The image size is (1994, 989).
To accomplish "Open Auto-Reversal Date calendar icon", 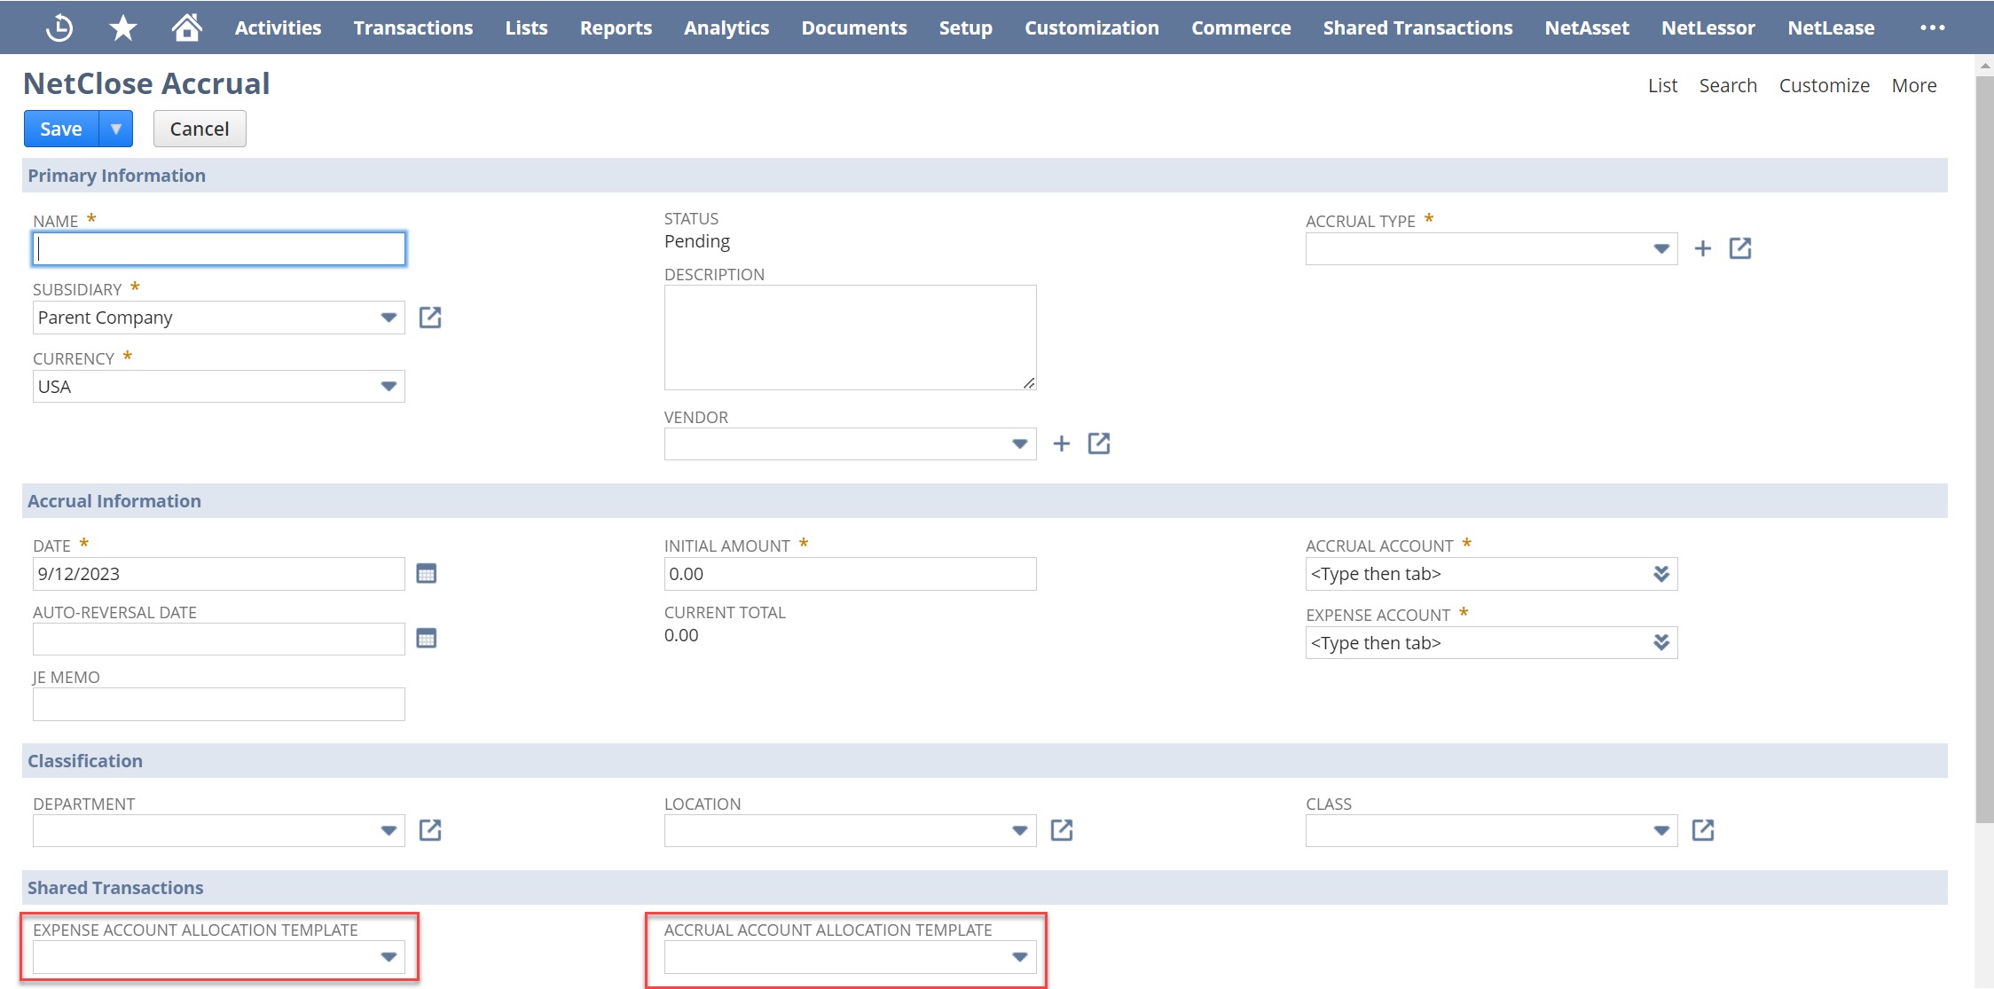I will click(x=427, y=639).
